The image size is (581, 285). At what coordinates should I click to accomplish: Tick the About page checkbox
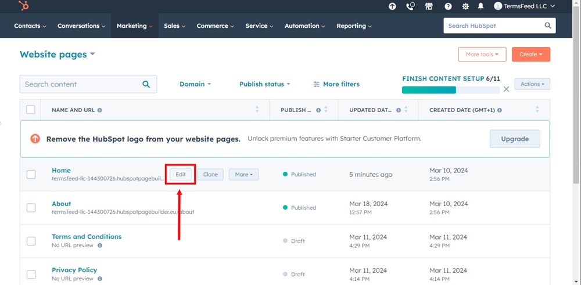[x=31, y=208]
